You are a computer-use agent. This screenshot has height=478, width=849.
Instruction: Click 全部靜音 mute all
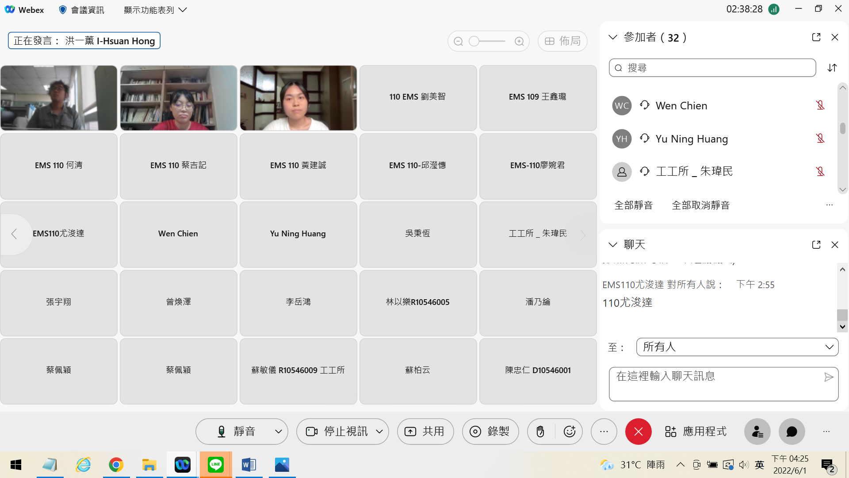click(634, 205)
